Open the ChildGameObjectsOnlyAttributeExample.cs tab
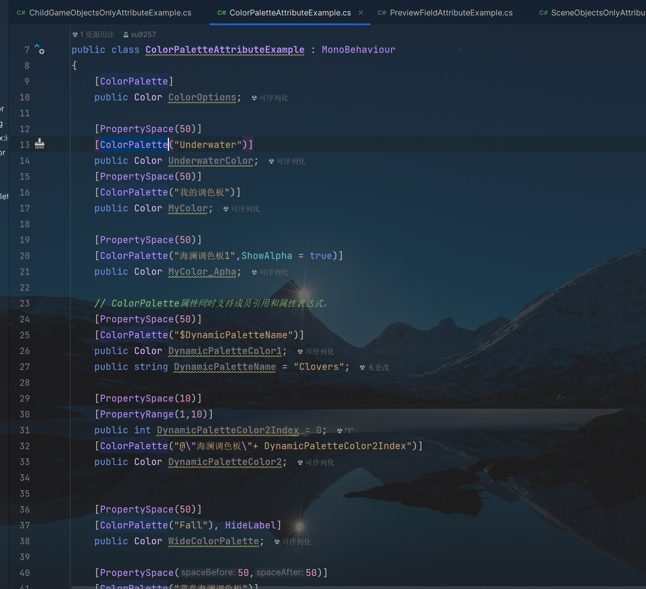 tap(104, 13)
